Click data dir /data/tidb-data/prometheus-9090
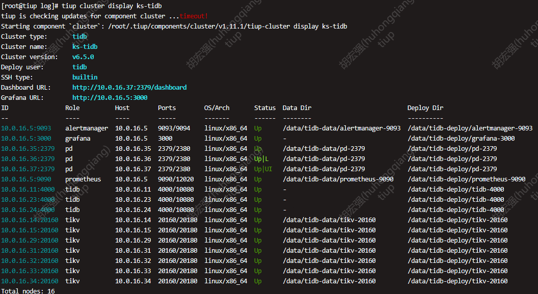The height and width of the screenshot is (294, 538). click(x=338, y=179)
